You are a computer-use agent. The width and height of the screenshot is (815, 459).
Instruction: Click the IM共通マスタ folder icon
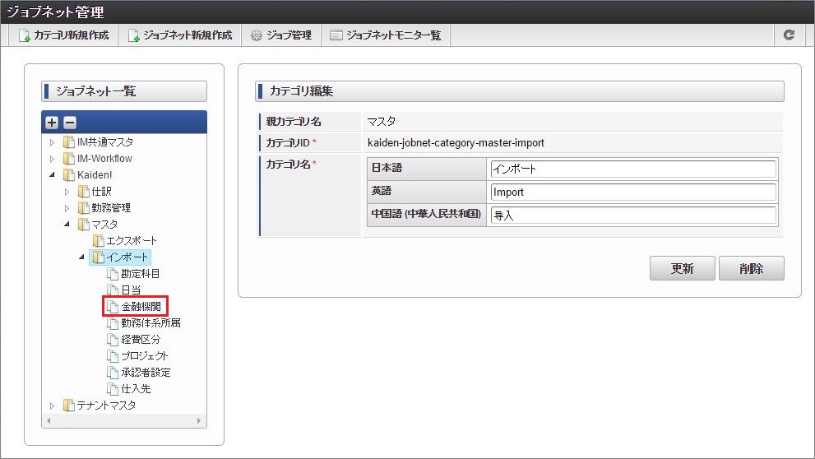pos(68,142)
